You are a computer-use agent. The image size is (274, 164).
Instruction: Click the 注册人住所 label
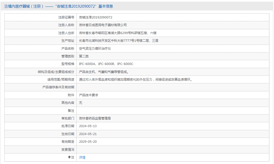tap(66, 33)
